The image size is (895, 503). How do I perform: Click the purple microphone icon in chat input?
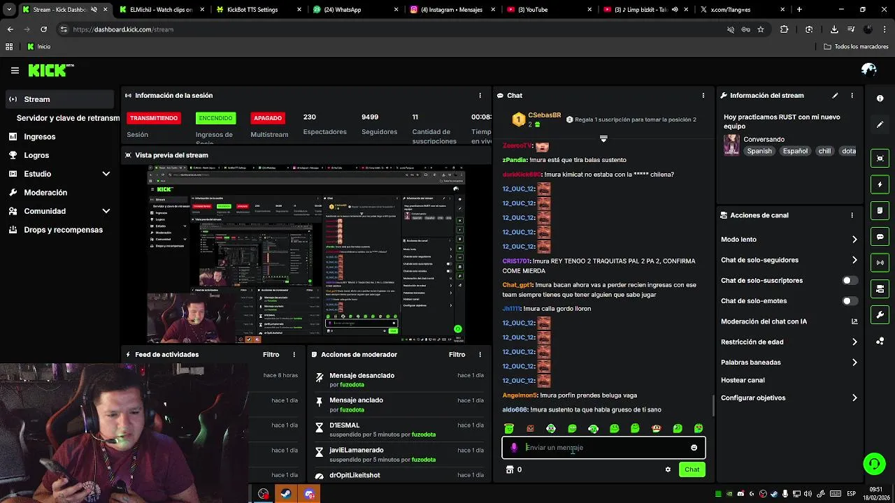(x=514, y=448)
